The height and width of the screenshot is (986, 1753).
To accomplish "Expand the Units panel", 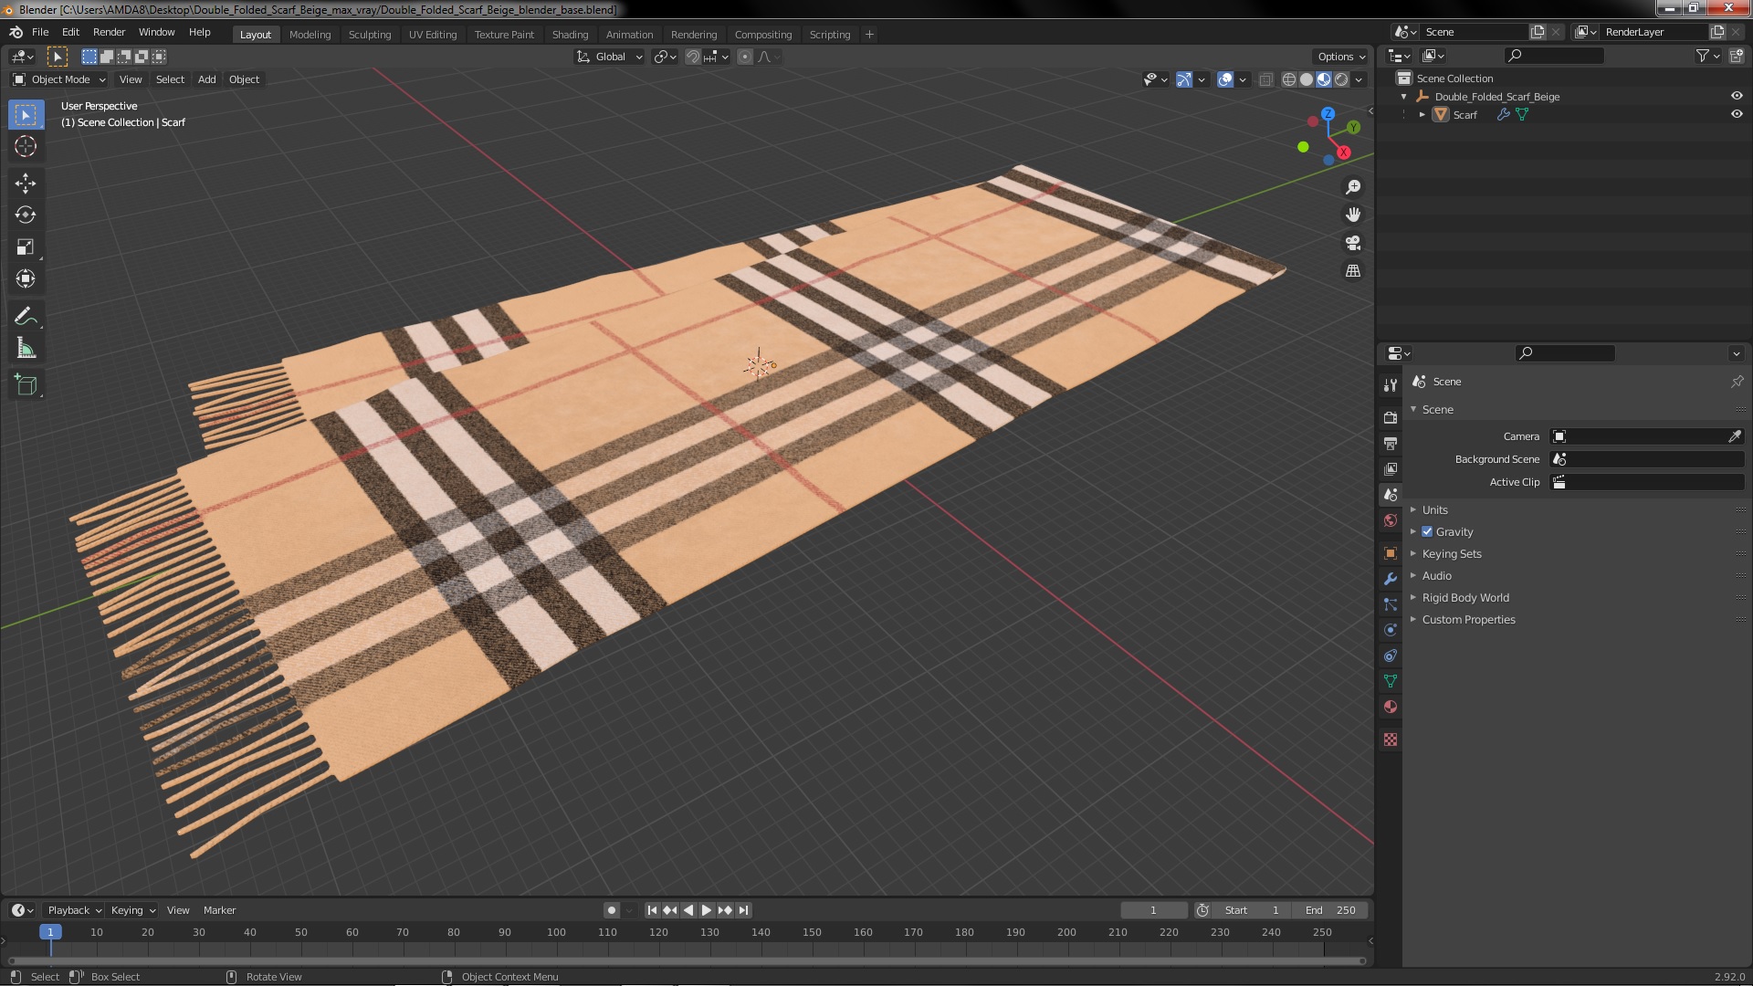I will coord(1434,509).
